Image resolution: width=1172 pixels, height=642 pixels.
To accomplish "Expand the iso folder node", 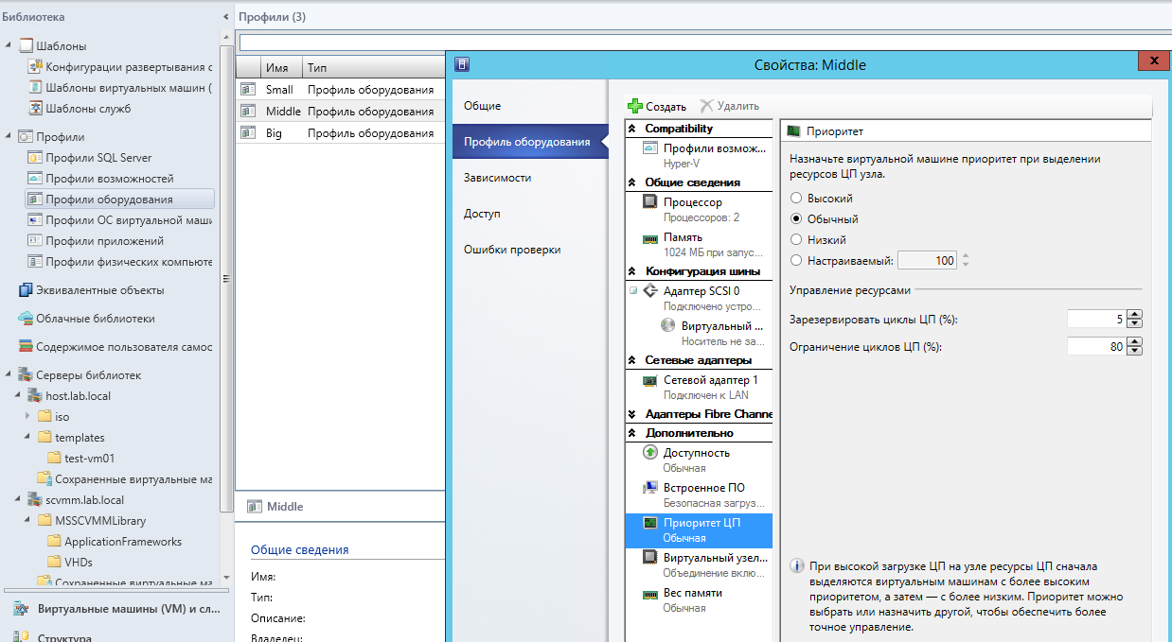I will (27, 417).
